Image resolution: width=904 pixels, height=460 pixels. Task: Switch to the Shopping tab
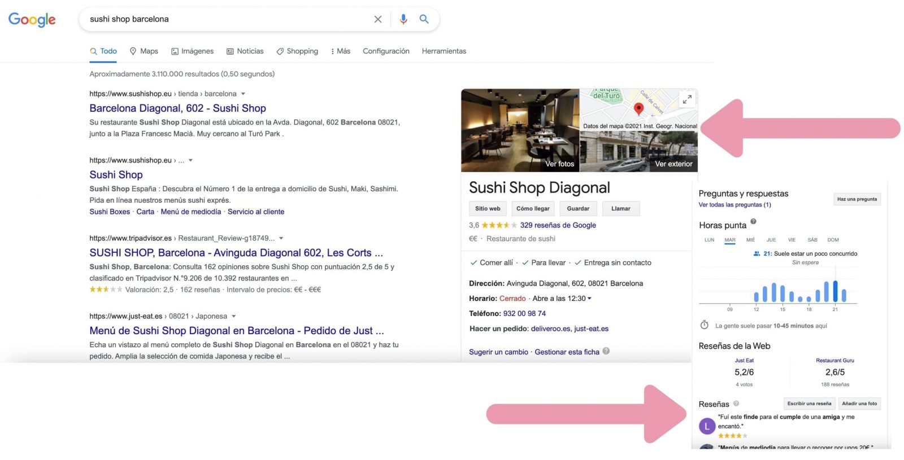(297, 51)
